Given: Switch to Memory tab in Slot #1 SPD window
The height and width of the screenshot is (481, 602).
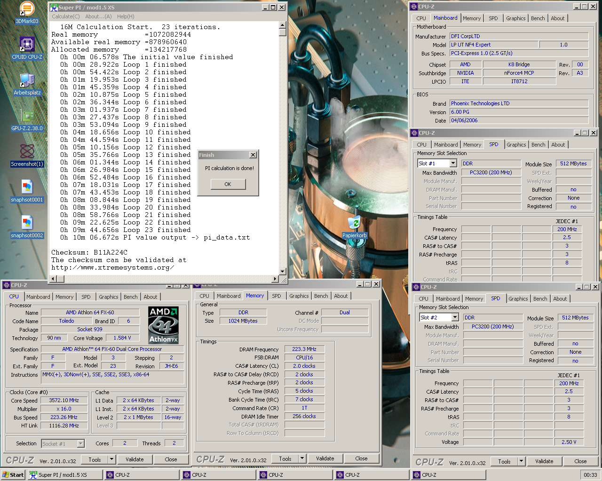Looking at the screenshot, I should click(472, 145).
